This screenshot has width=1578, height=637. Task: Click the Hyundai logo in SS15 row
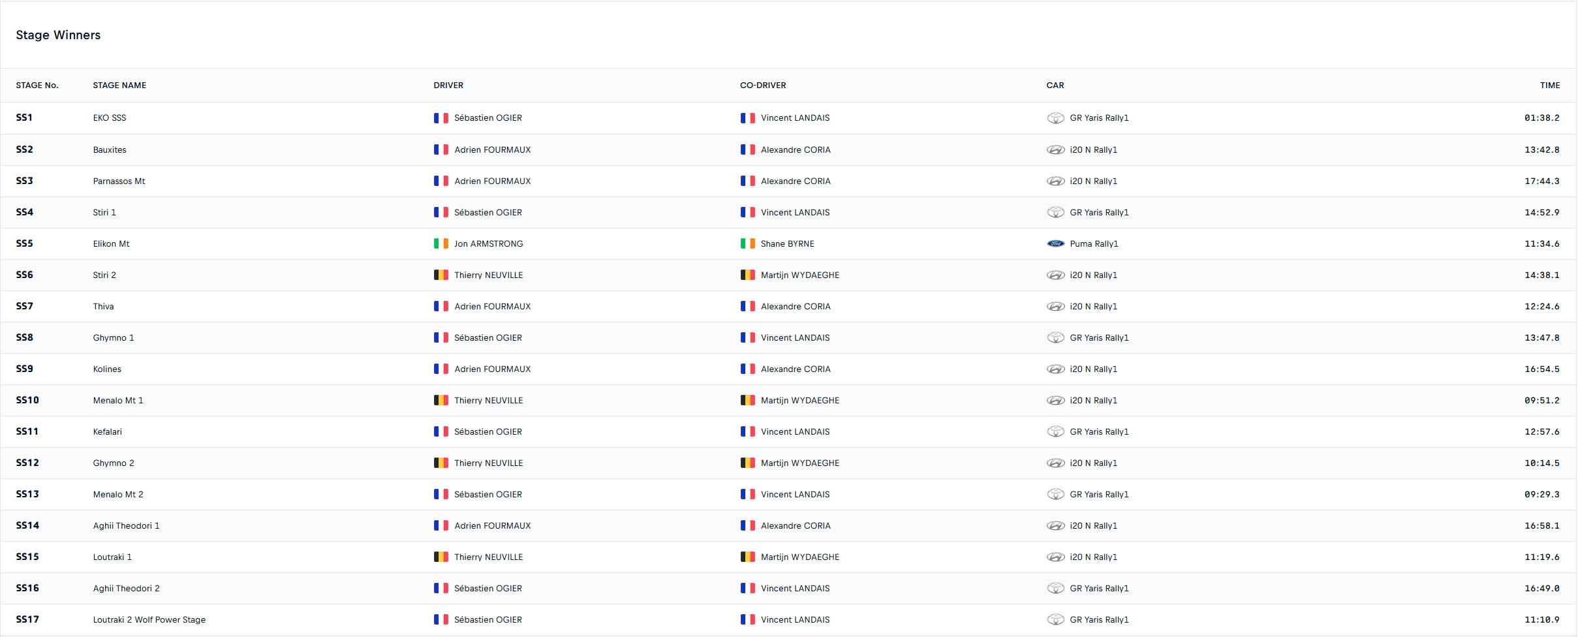[1055, 557]
